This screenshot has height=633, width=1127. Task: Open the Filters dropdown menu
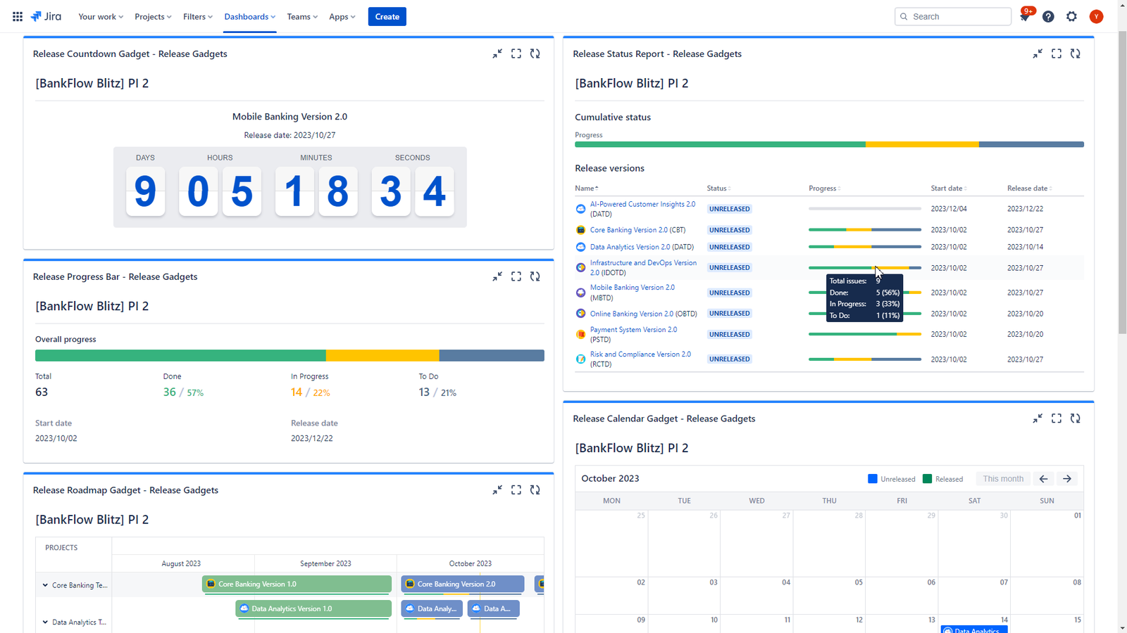198,16
